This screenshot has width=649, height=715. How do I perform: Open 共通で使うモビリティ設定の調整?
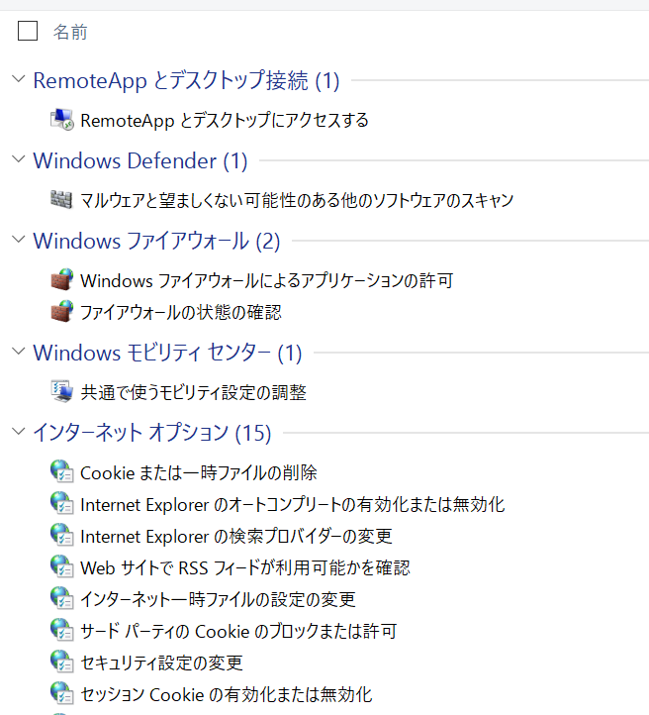click(194, 392)
